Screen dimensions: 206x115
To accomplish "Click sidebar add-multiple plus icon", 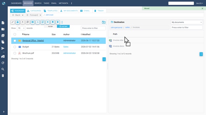I will click(x=3, y=35).
